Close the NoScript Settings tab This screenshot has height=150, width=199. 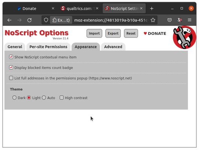click(141, 9)
